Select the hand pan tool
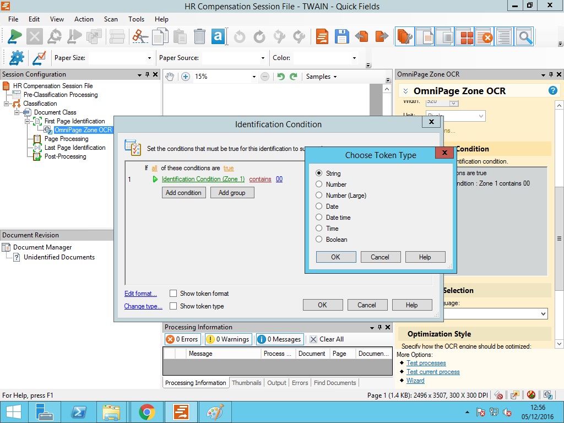The width and height of the screenshot is (564, 423). pyautogui.click(x=170, y=77)
